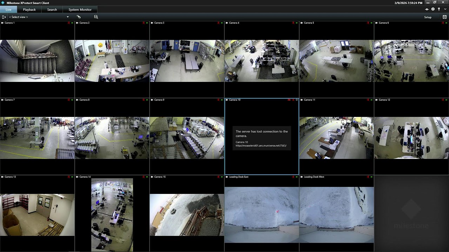Open the Playback tab
Screen dimensions: 449x252
click(29, 9)
